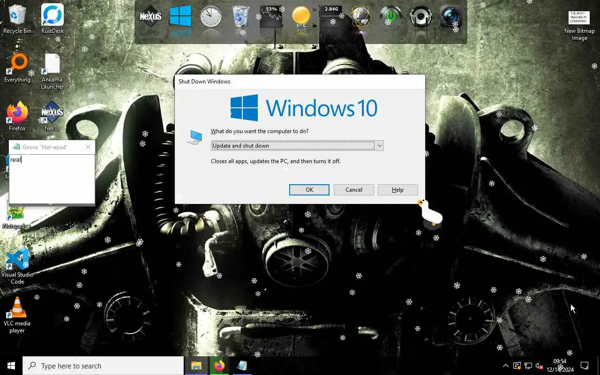Click the Goose "Not-epad" window title
This screenshot has width=600, height=375.
tap(45, 147)
